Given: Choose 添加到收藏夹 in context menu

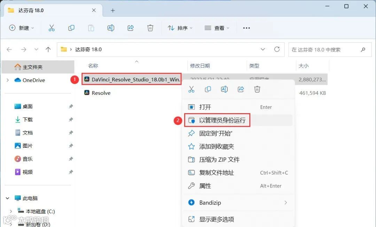Looking at the screenshot, I should (x=238, y=146).
